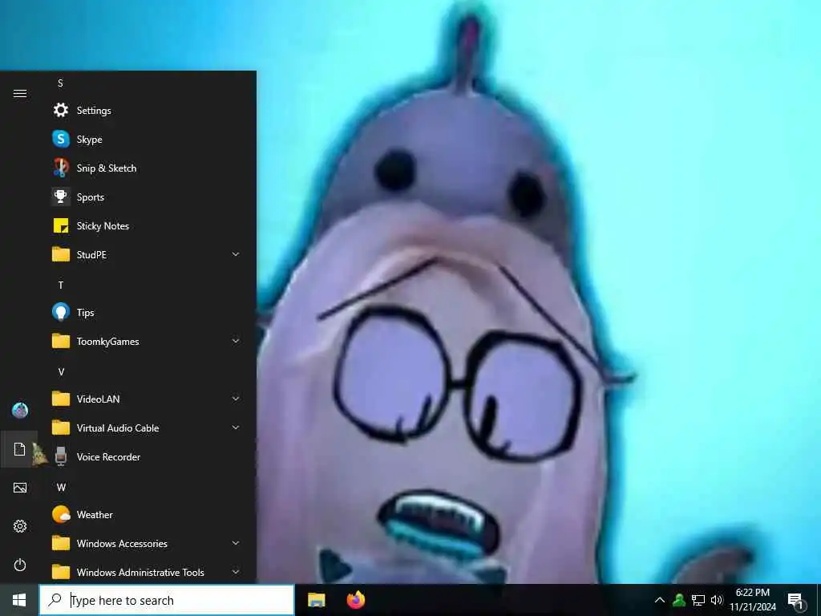Viewport: 821px width, 616px height.
Task: Click the "Tips" label text
Action: 85,313
